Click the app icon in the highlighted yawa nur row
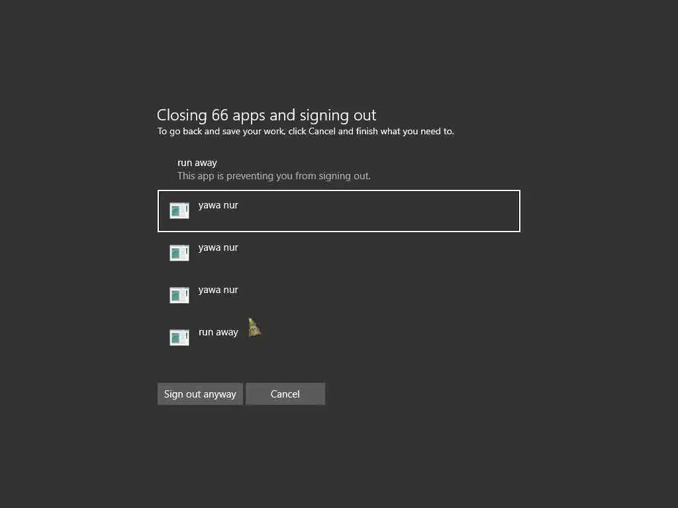The image size is (678, 508). 179,210
